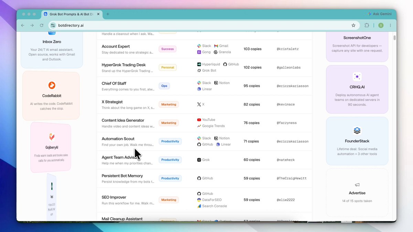Open the Chief Of Staff prompt
The height and width of the screenshot is (232, 413).
pos(114,83)
